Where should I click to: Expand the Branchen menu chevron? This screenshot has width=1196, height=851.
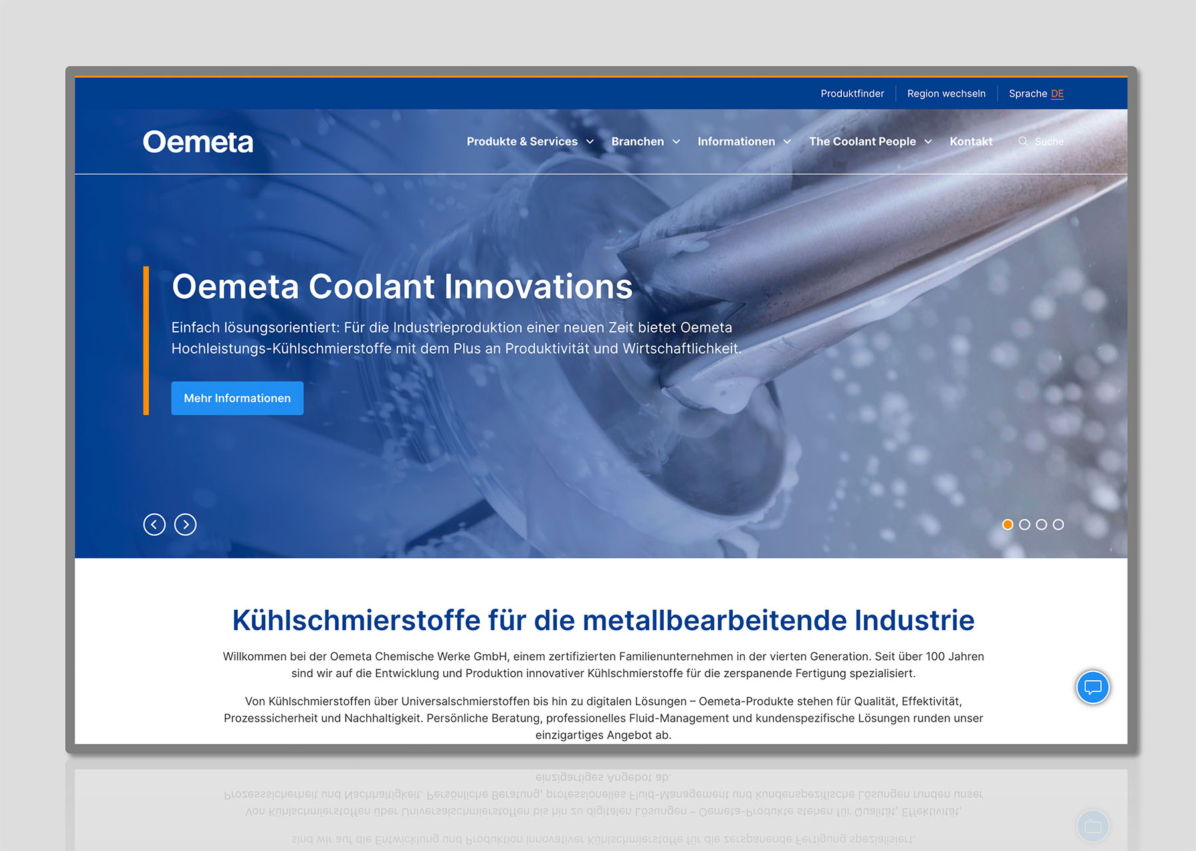(x=676, y=142)
